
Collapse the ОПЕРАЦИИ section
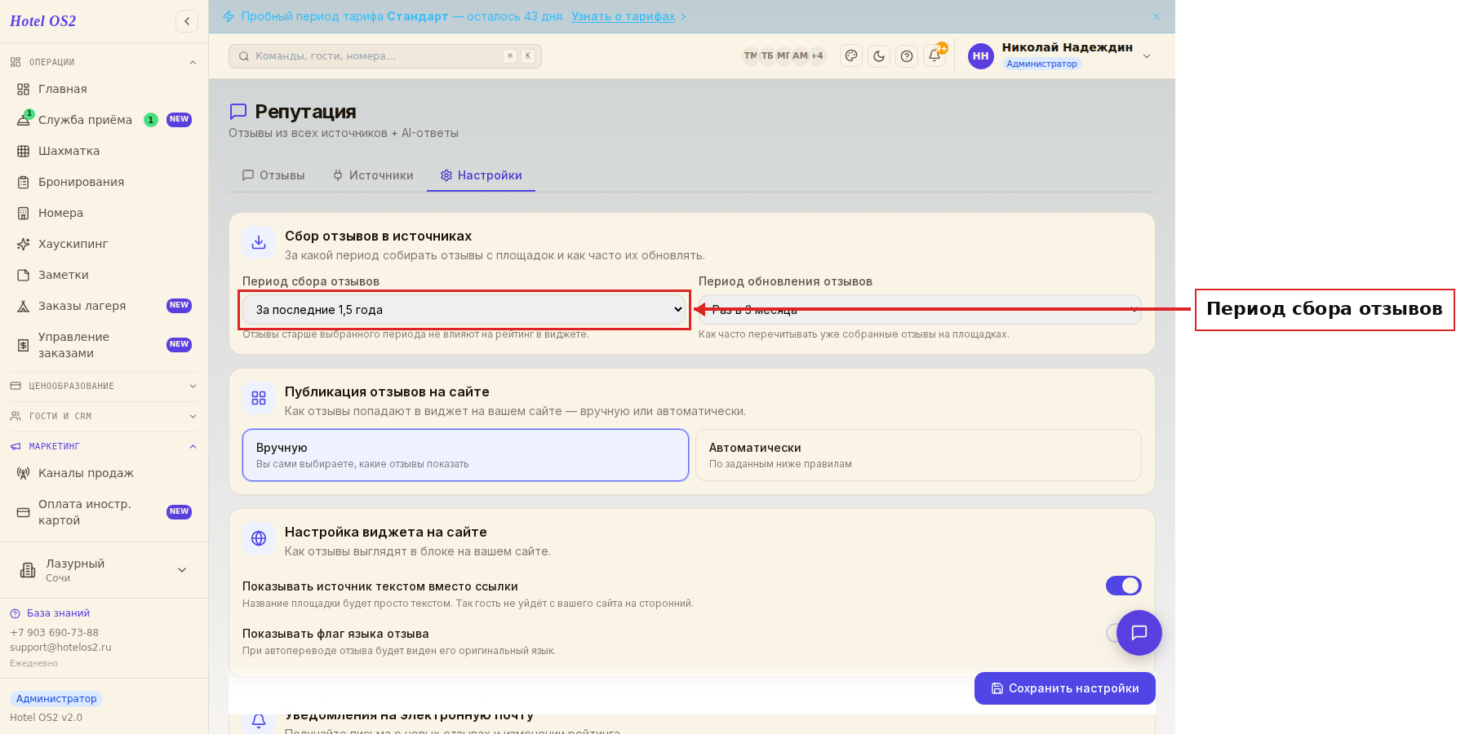click(x=104, y=62)
